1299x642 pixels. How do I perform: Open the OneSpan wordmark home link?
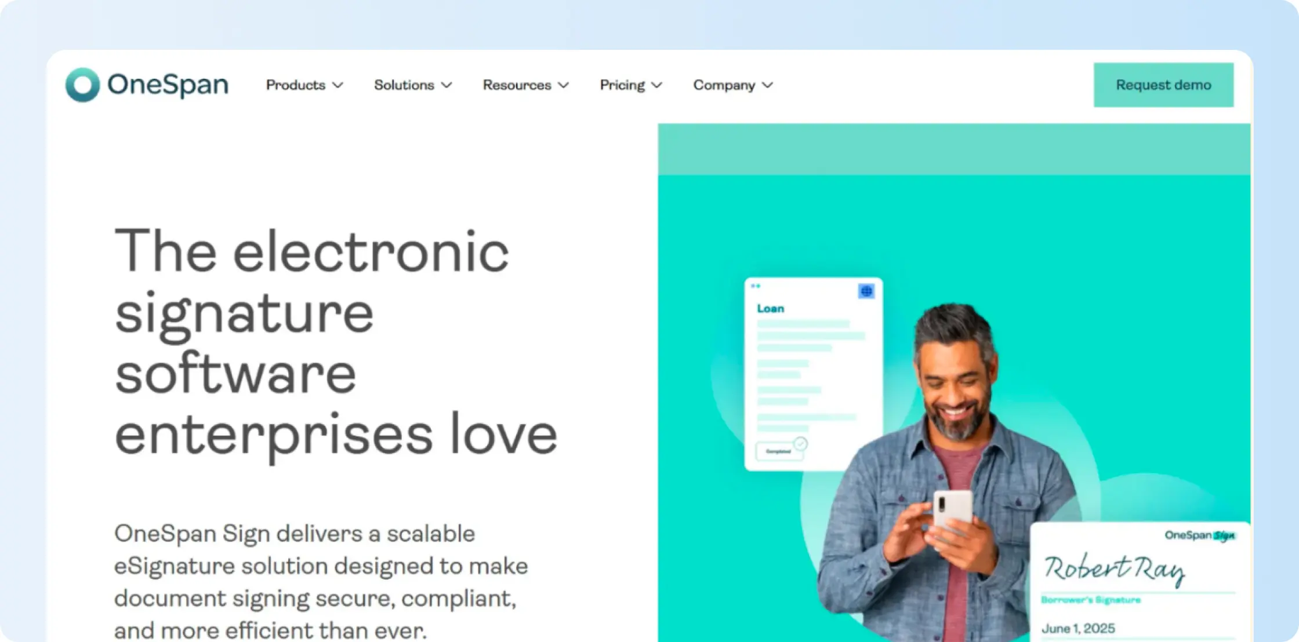[x=168, y=85]
